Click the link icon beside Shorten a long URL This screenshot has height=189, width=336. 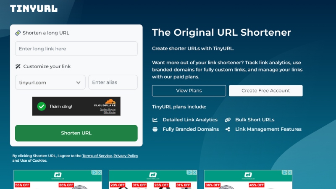(x=18, y=33)
